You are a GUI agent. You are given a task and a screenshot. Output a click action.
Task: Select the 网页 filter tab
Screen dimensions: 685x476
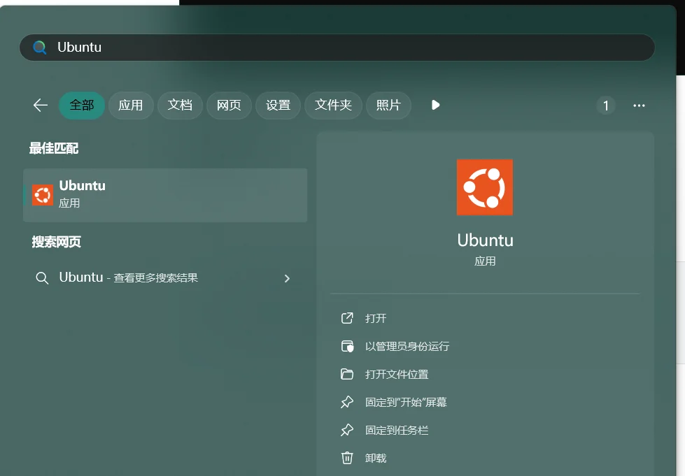(229, 105)
